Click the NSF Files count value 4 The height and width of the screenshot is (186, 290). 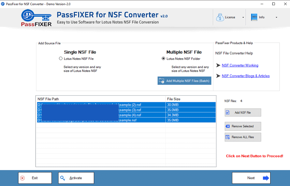241,101
